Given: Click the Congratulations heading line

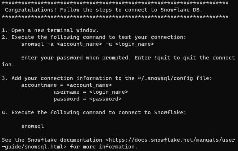Looking at the screenshot, I should click(x=104, y=10).
